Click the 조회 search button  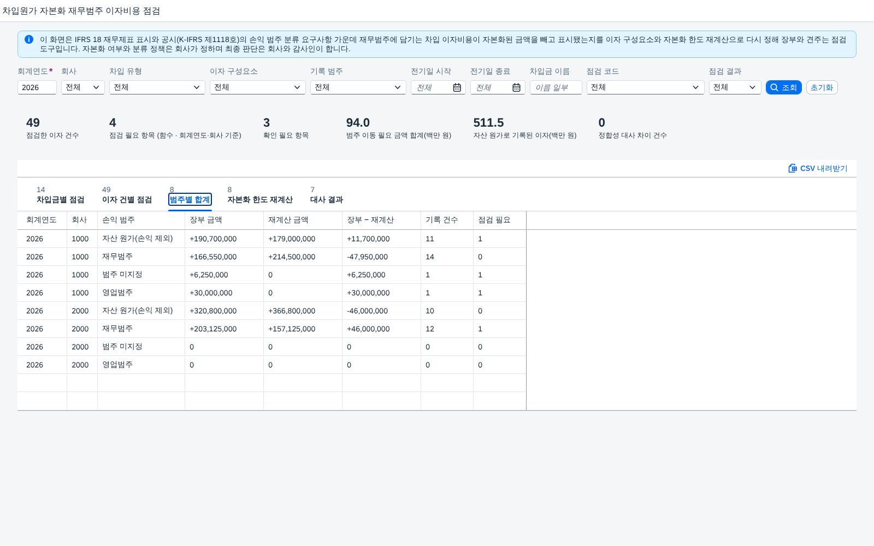pos(784,87)
